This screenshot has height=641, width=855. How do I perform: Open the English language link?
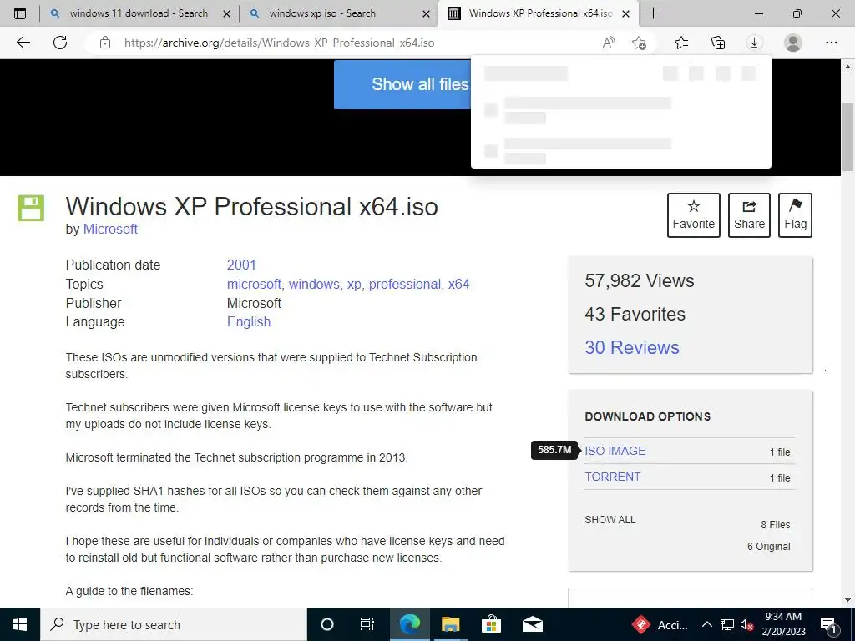click(249, 321)
